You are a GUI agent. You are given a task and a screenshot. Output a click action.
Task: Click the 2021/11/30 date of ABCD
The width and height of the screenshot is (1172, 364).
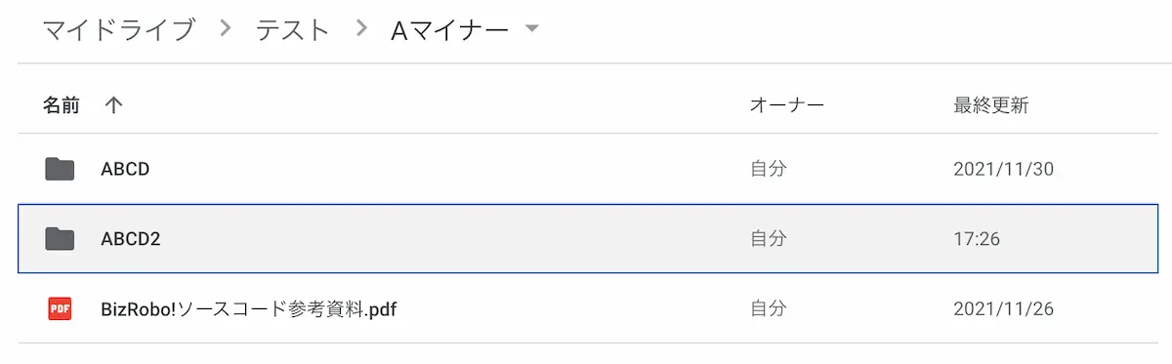[x=1003, y=169]
